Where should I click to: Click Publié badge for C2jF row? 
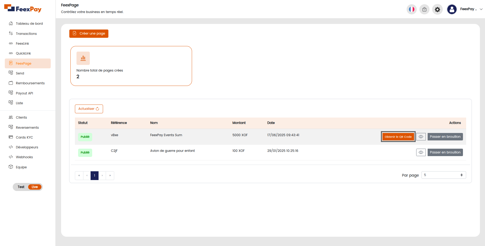coord(85,152)
